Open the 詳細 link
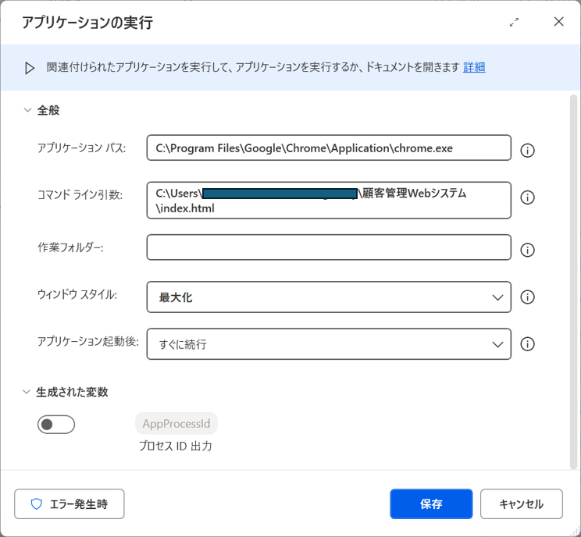Viewport: 581px width, 537px height. pyautogui.click(x=474, y=67)
